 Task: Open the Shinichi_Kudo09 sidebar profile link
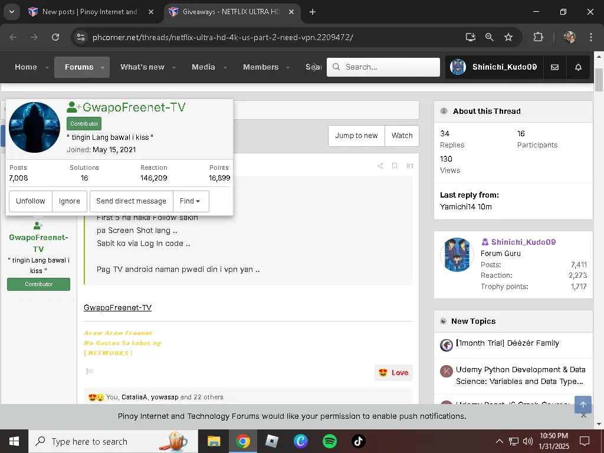[523, 242]
